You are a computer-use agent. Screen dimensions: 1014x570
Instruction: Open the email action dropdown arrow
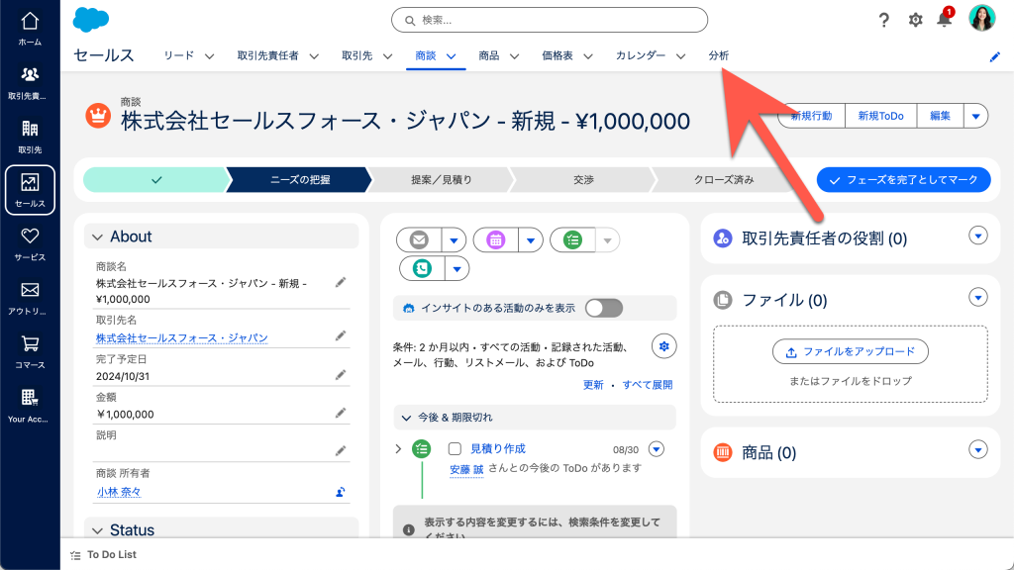pyautogui.click(x=454, y=240)
